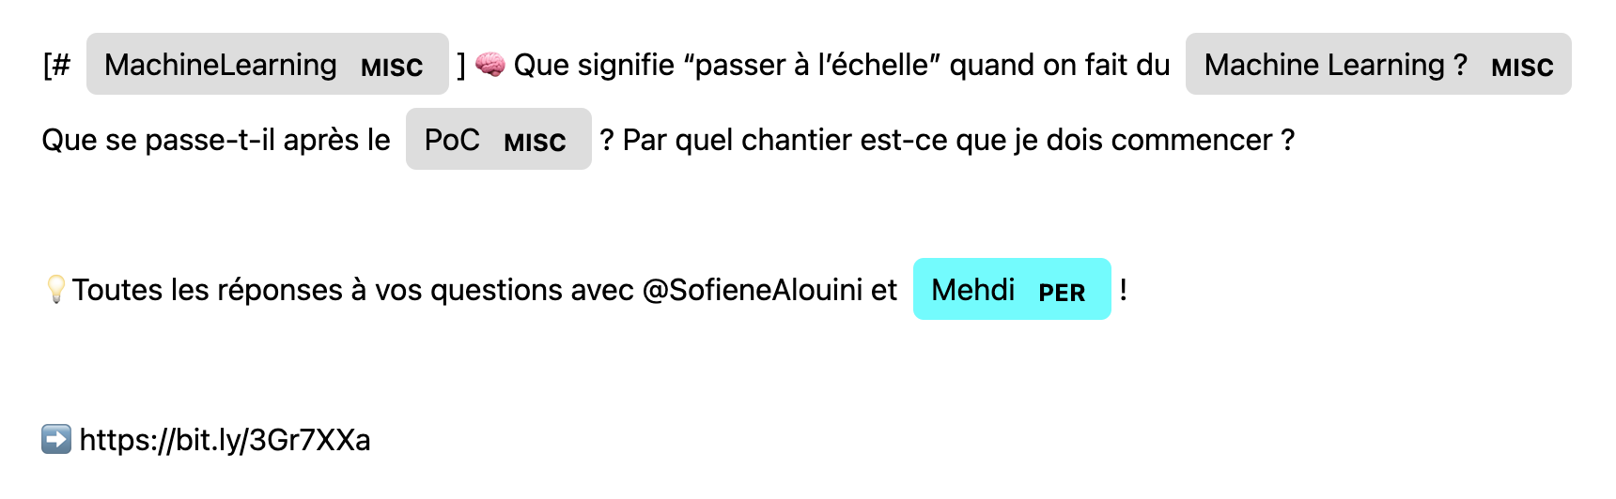The width and height of the screenshot is (1616, 499).
Task: Click MISC label after Machine Learning ?
Action: (x=1522, y=68)
